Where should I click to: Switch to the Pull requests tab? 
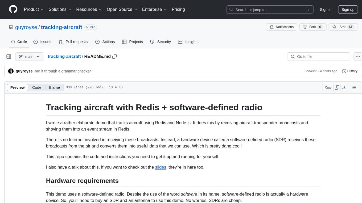(73, 42)
